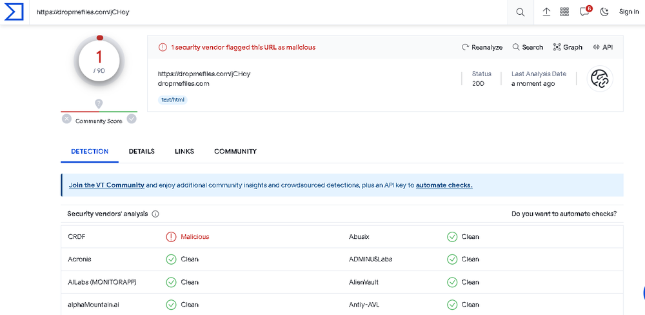Click the upload file icon
Viewport: 645px width, 315px height.
pos(546,12)
